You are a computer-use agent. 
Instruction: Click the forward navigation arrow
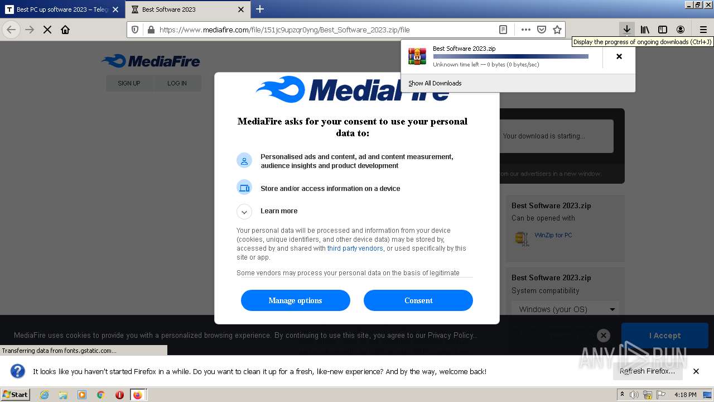(30, 30)
